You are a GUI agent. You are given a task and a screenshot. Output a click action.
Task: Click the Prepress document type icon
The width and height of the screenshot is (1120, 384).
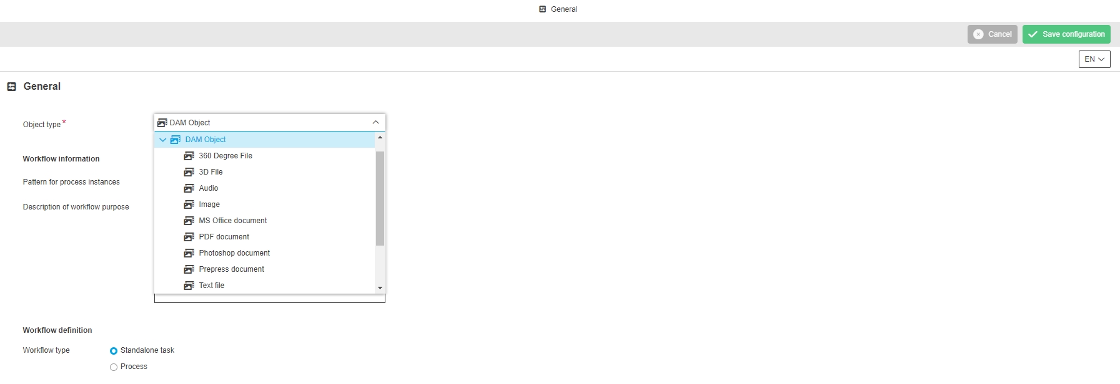click(x=189, y=269)
